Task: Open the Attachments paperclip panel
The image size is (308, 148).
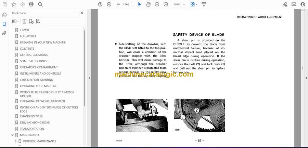Action: coord(4,33)
